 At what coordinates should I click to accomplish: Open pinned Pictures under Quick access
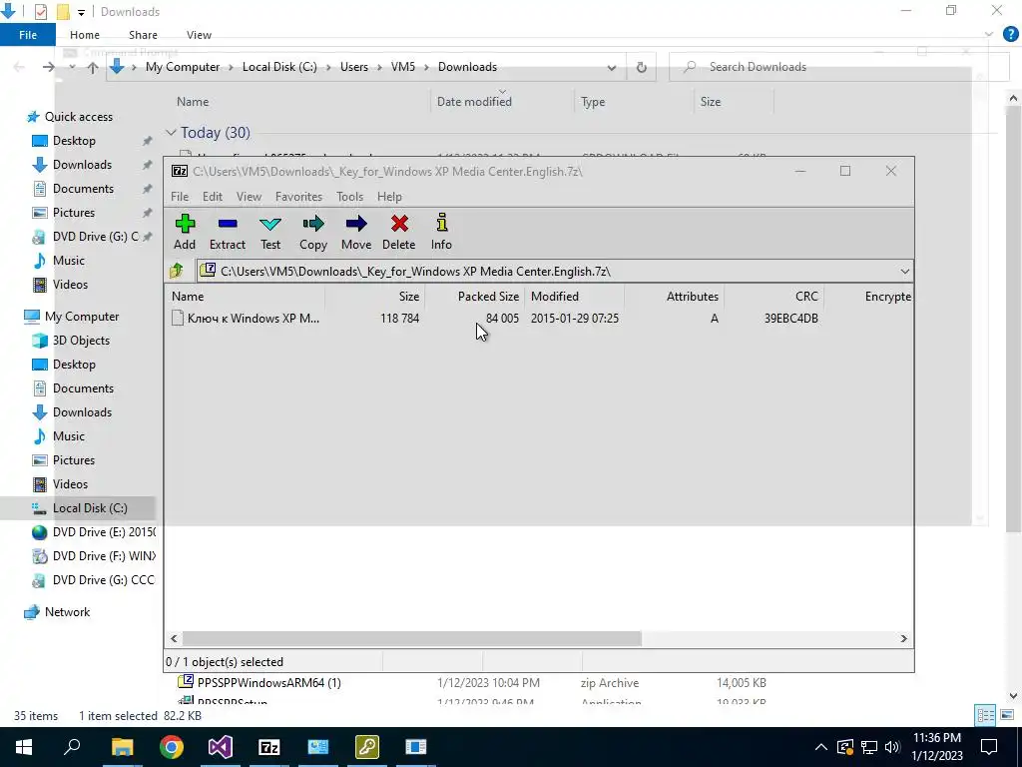coord(74,213)
